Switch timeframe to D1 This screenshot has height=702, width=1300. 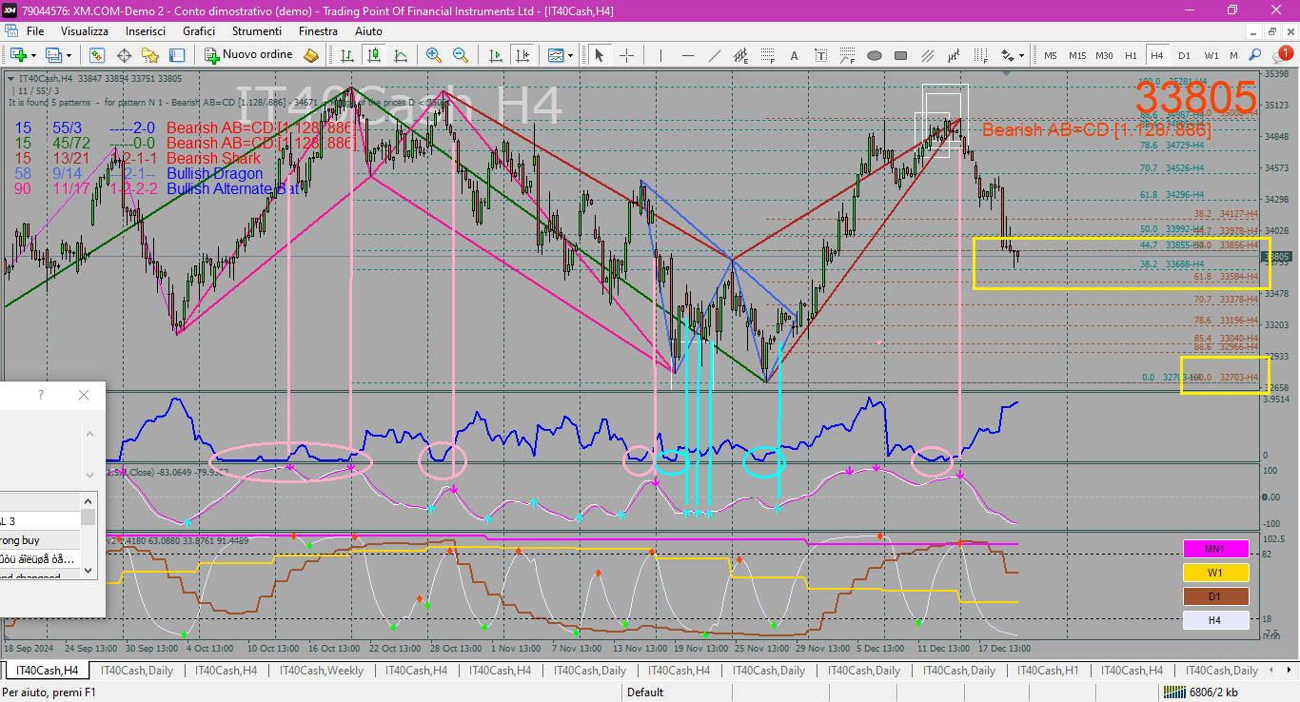point(1184,55)
